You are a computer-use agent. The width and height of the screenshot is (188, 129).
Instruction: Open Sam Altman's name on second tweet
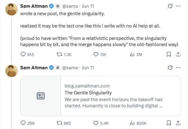coord(34,68)
